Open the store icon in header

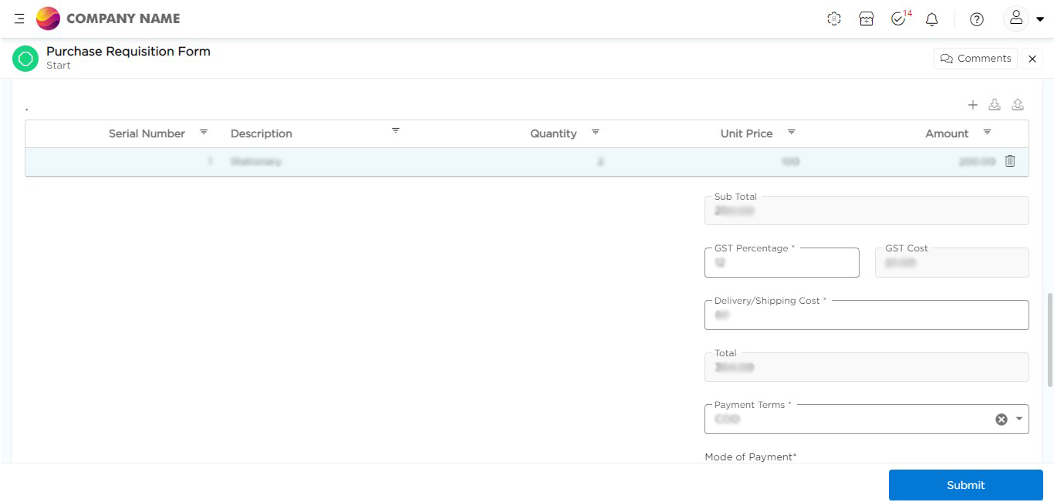866,19
